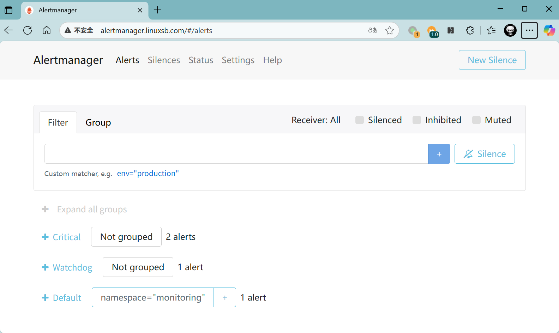559x333 pixels.
Task: Add page to favorites with star icon
Action: (x=390, y=30)
